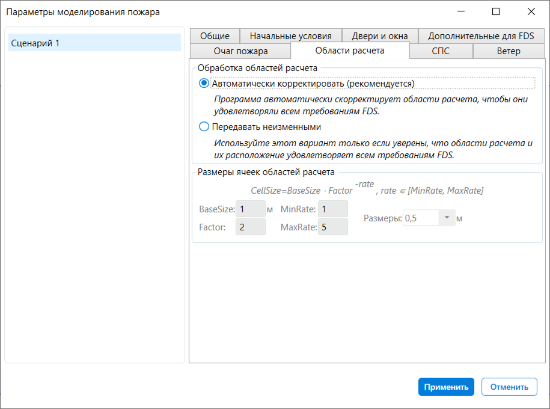Image resolution: width=550 pixels, height=409 pixels.
Task: Open the СПС tab
Action: point(441,51)
